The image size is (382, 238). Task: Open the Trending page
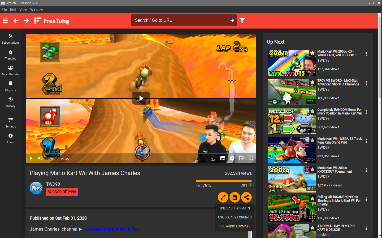(x=11, y=54)
